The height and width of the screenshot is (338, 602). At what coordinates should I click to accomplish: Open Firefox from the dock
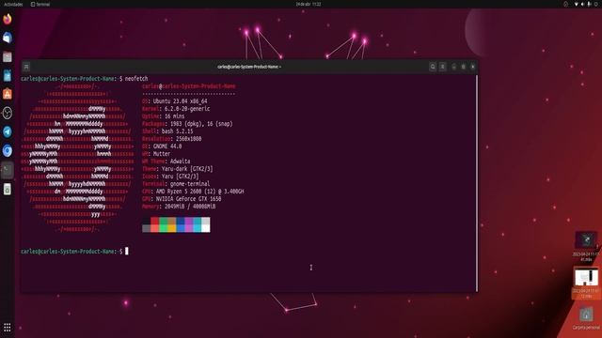point(8,19)
